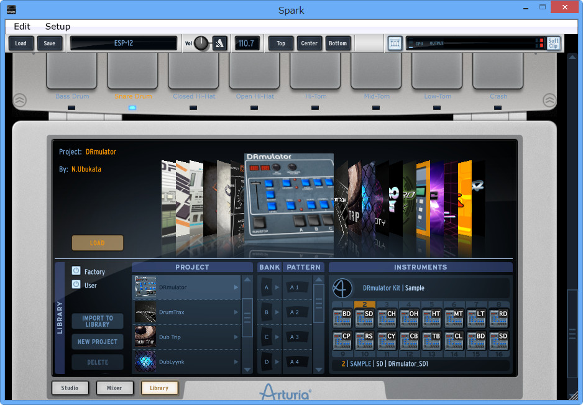The width and height of the screenshot is (583, 405).
Task: Click the project list scrollbar handle
Action: tap(247, 317)
